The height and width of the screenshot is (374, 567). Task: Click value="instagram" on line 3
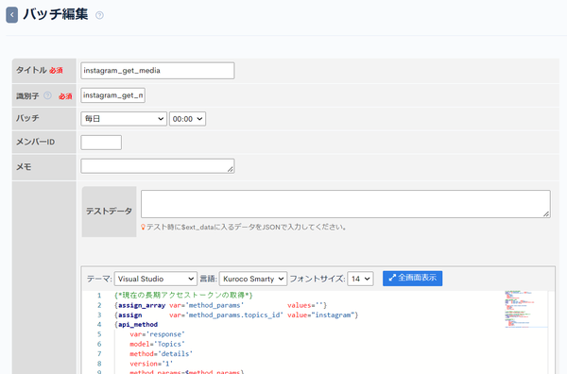[321, 315]
